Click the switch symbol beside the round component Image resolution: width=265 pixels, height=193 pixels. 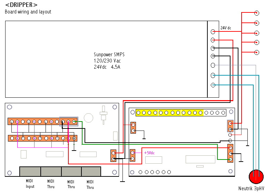point(103,115)
